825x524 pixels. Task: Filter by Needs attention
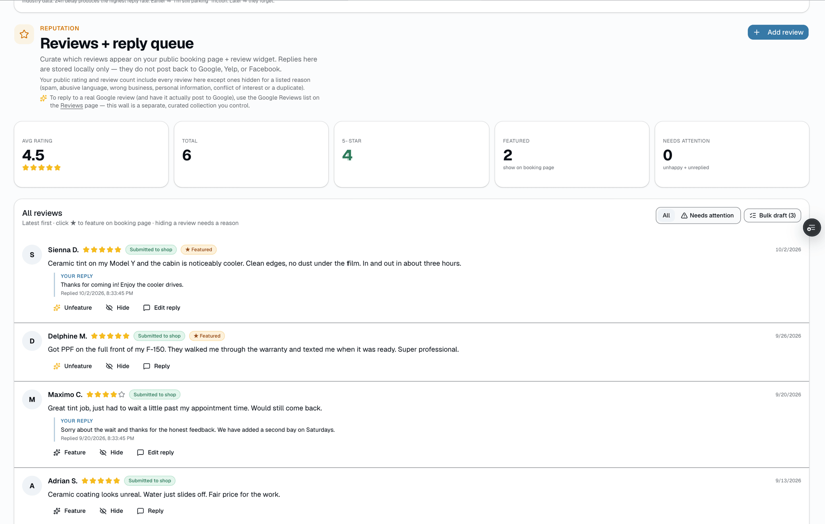[x=707, y=215]
